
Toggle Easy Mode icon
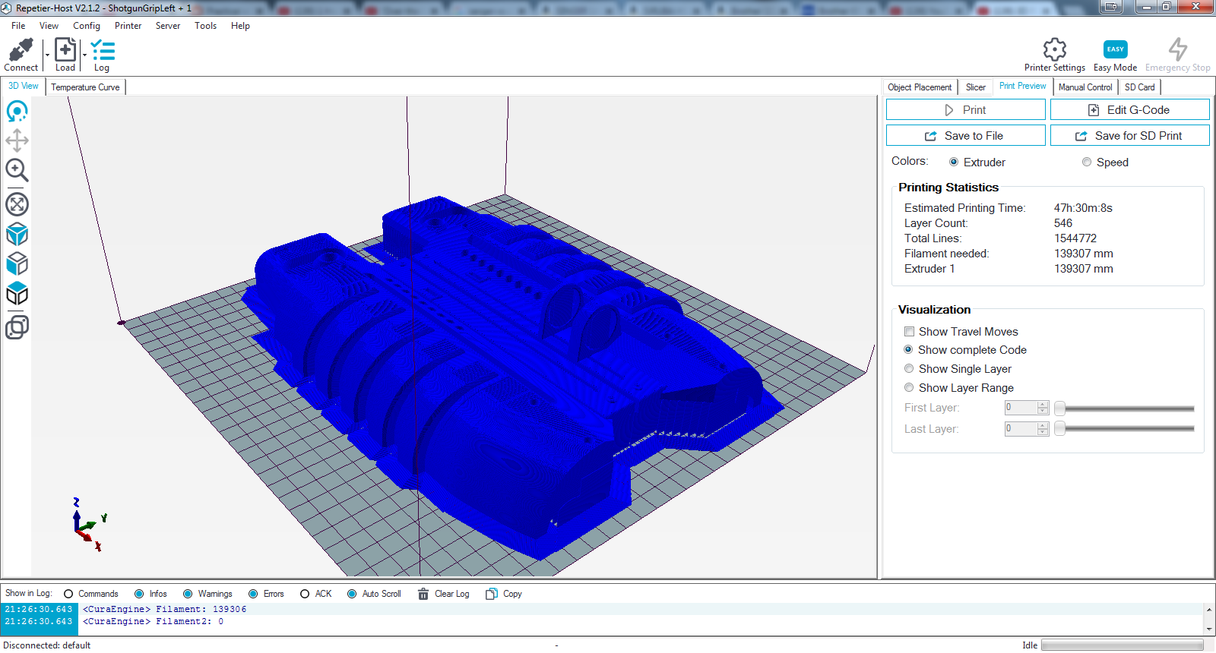coord(1115,49)
